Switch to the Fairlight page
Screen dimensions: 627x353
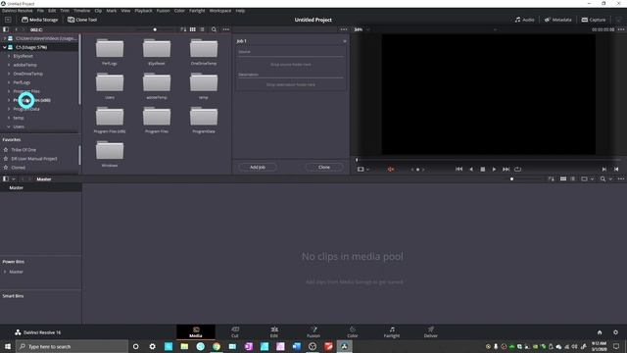coord(392,331)
